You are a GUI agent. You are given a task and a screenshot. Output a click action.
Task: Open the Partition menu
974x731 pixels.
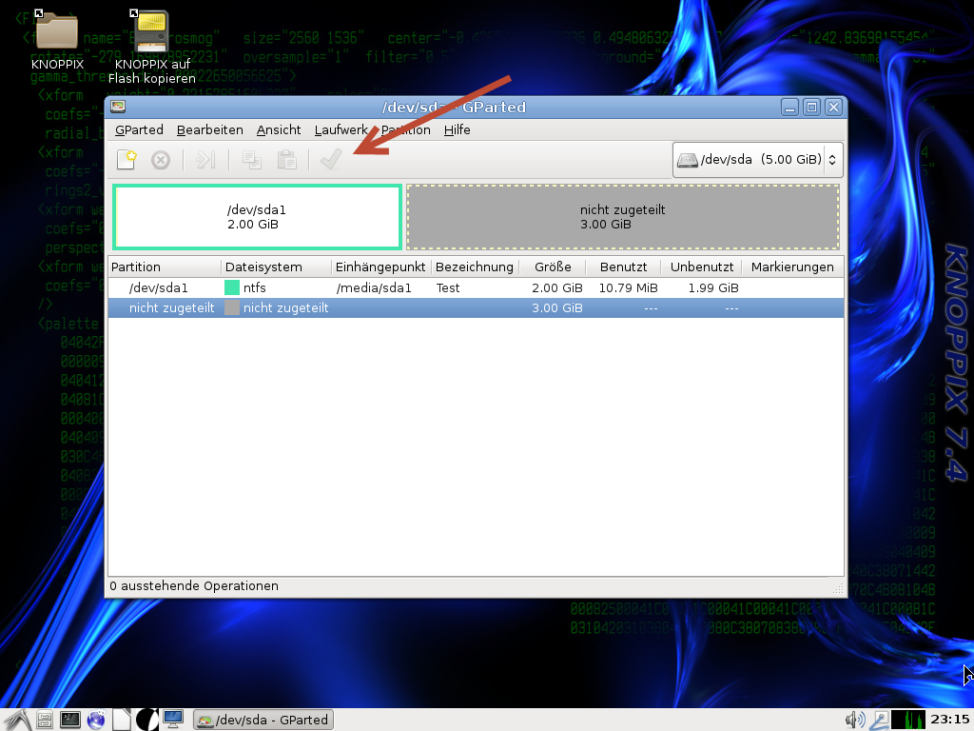coord(405,129)
